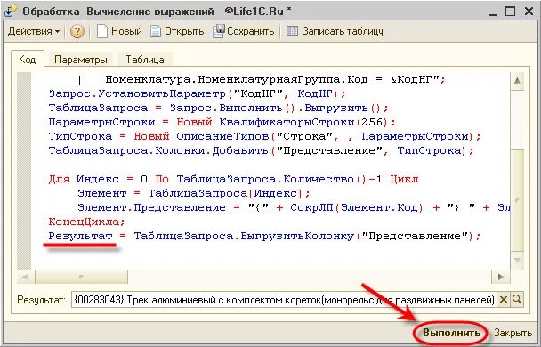Click the table icon for Записать таблицу

(292, 31)
